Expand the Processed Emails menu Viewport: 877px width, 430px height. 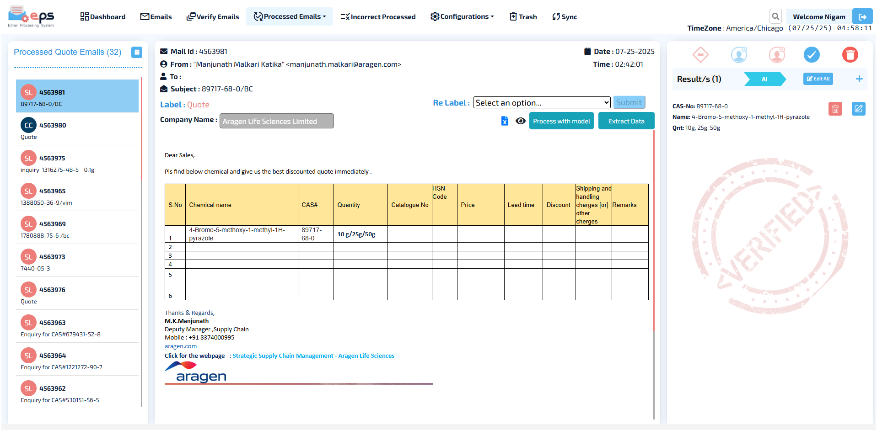click(x=290, y=17)
